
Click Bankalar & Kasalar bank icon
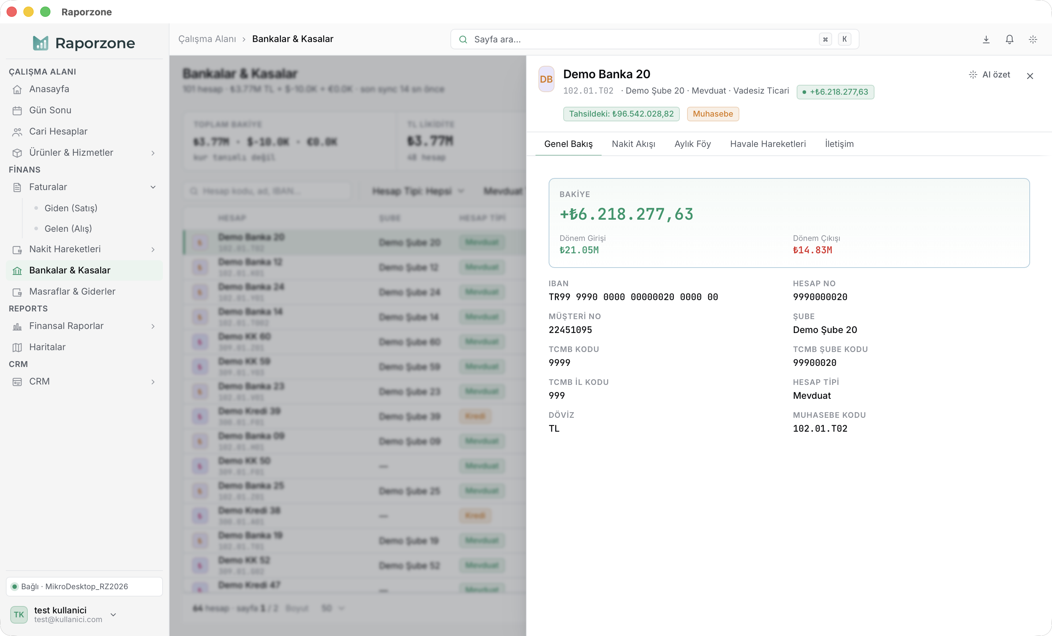click(17, 271)
